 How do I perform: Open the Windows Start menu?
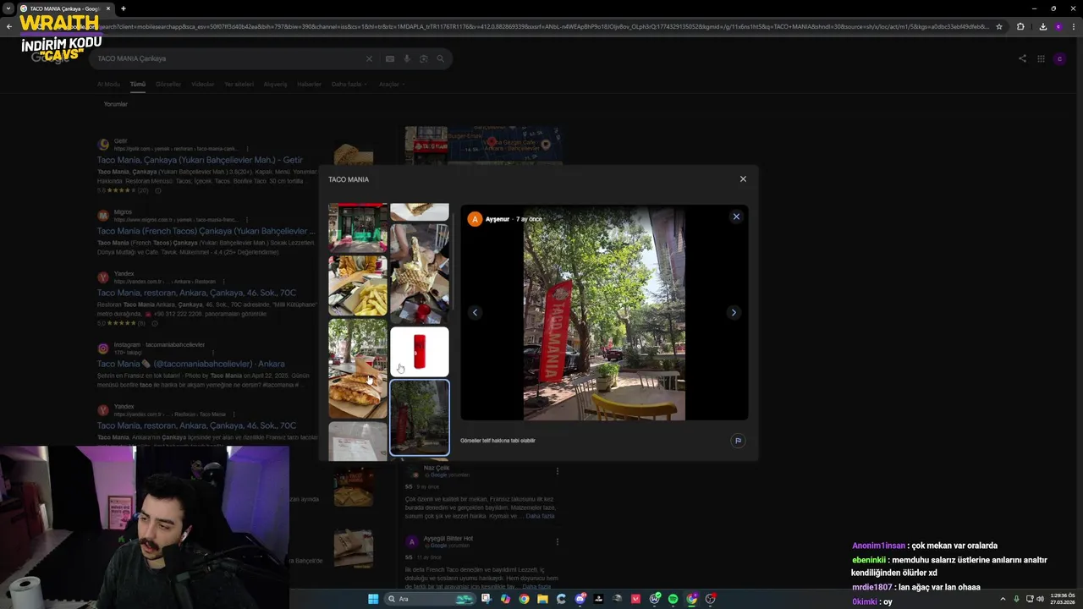(373, 599)
